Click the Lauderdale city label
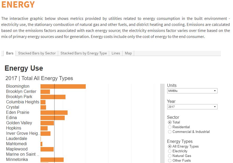 17,138
